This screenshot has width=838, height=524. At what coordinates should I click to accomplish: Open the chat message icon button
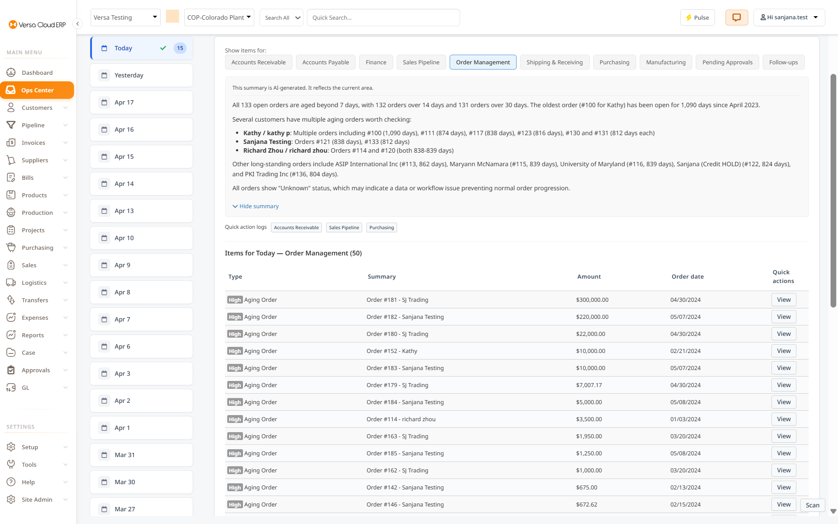(x=736, y=17)
